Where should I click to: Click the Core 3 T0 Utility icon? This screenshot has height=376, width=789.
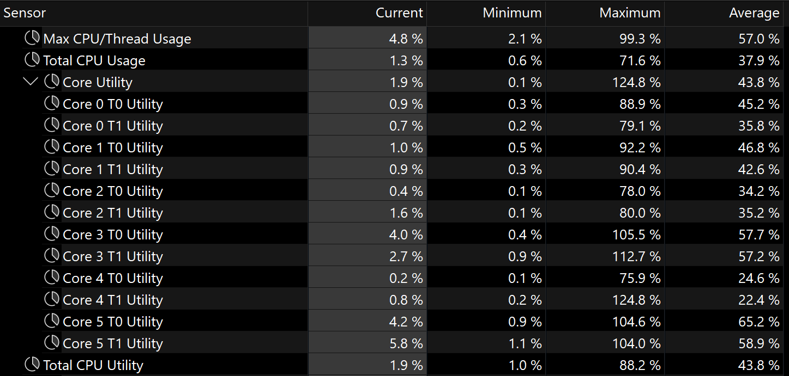click(52, 234)
